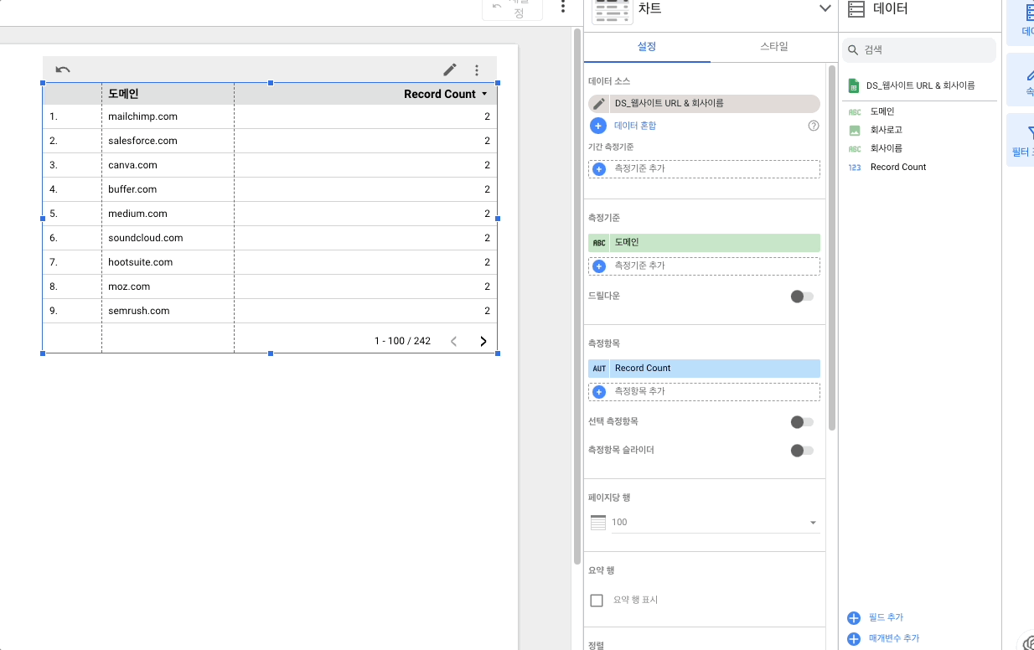Enable 측정항목 슬라이더 toggle

tap(802, 451)
